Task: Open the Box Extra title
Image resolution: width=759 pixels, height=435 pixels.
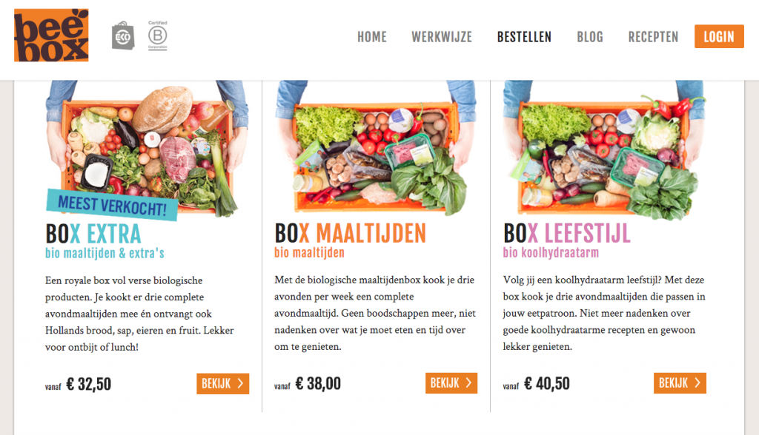Action: coord(93,234)
